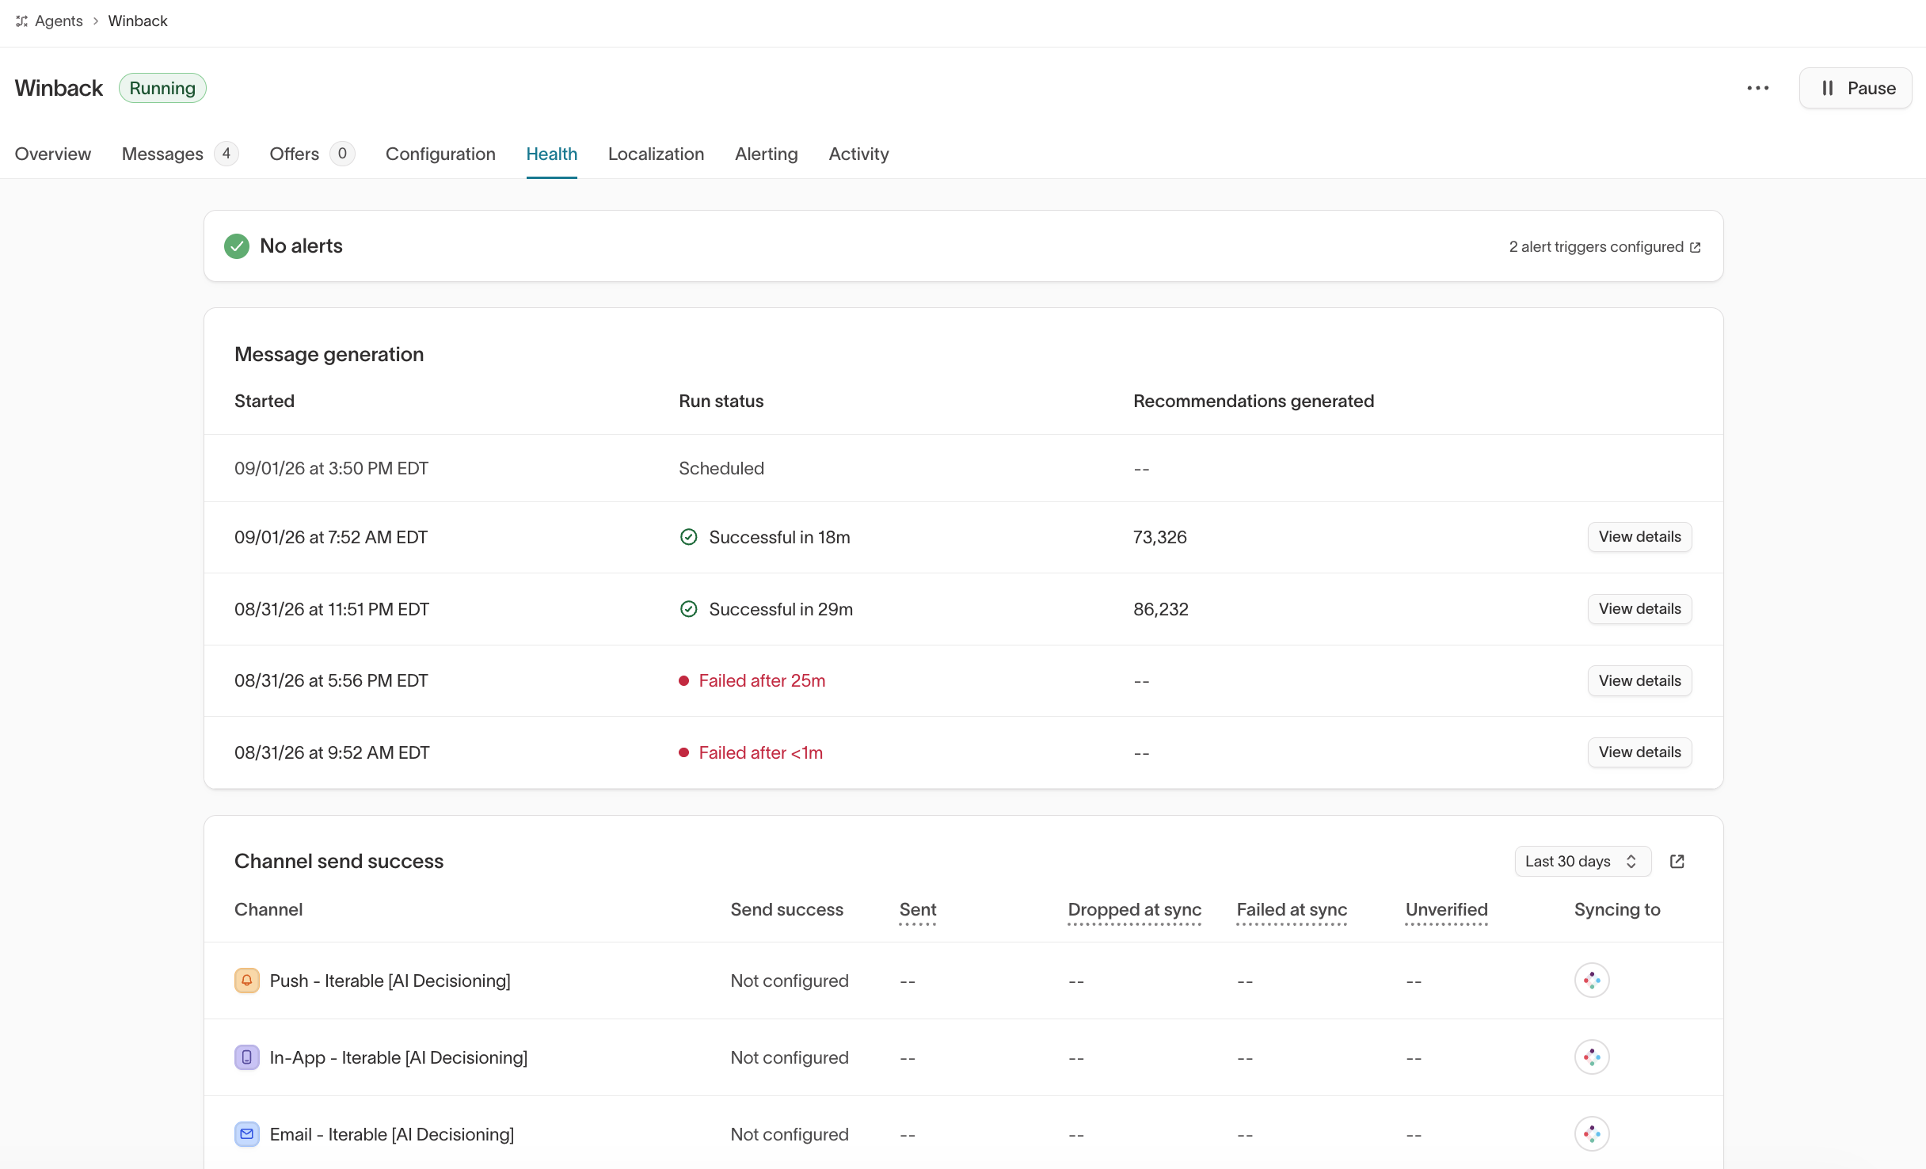
Task: View details for 7:52 AM run
Action: (x=1639, y=537)
